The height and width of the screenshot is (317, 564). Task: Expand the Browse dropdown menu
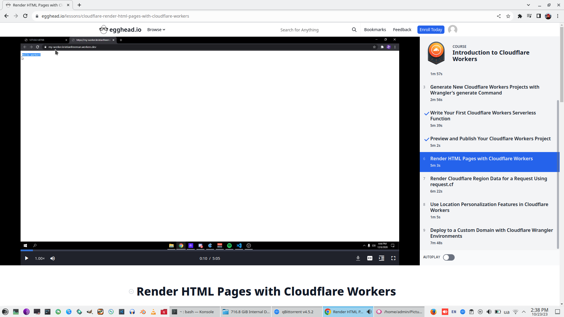pos(156,30)
